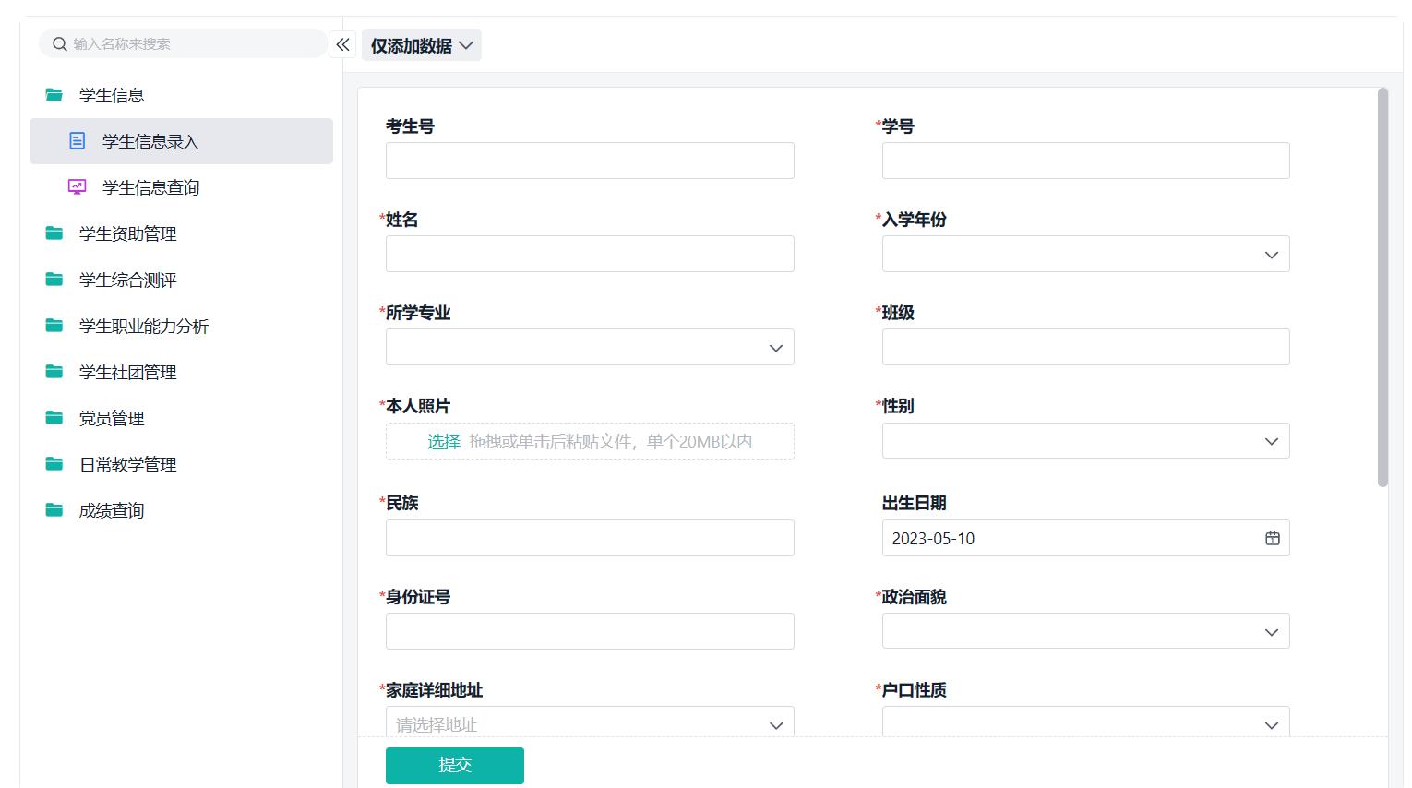Screen dimensions: 1412x788
Task: Open the 仅添加数据 dropdown
Action: (422, 44)
